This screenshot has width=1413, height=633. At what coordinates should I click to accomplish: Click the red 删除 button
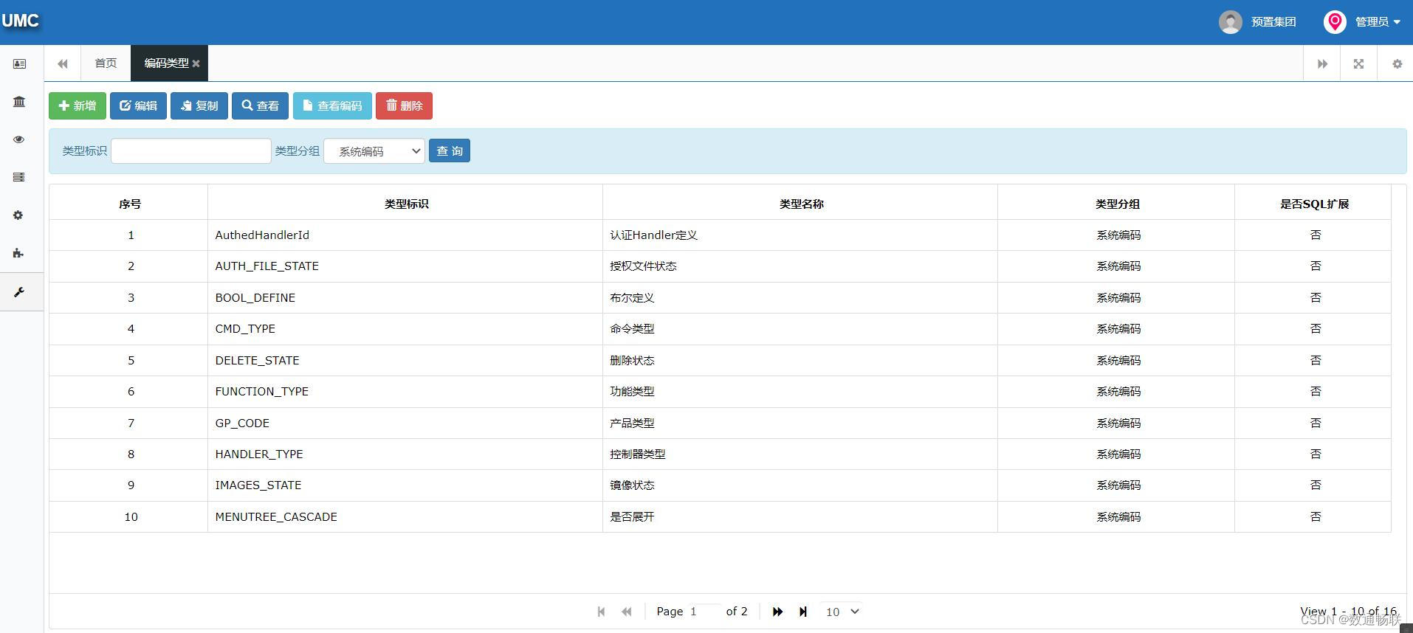(404, 106)
